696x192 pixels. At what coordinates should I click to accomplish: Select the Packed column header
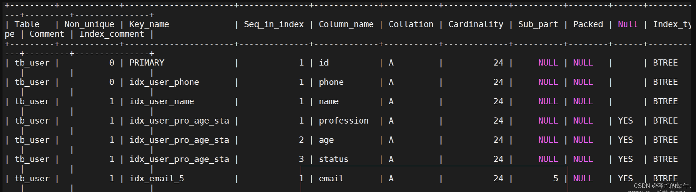coord(588,24)
